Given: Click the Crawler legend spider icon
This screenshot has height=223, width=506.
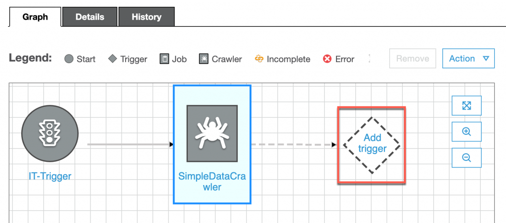Looking at the screenshot, I should point(204,59).
